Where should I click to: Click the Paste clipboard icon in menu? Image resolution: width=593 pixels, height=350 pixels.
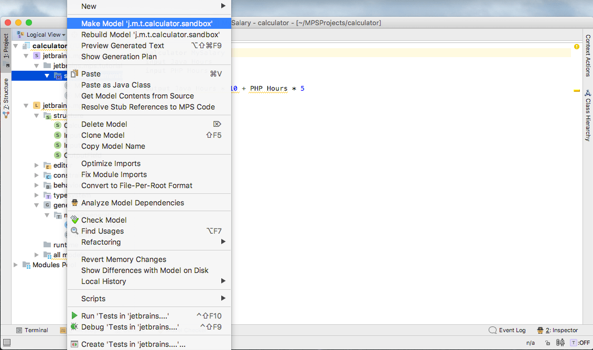[74, 74]
